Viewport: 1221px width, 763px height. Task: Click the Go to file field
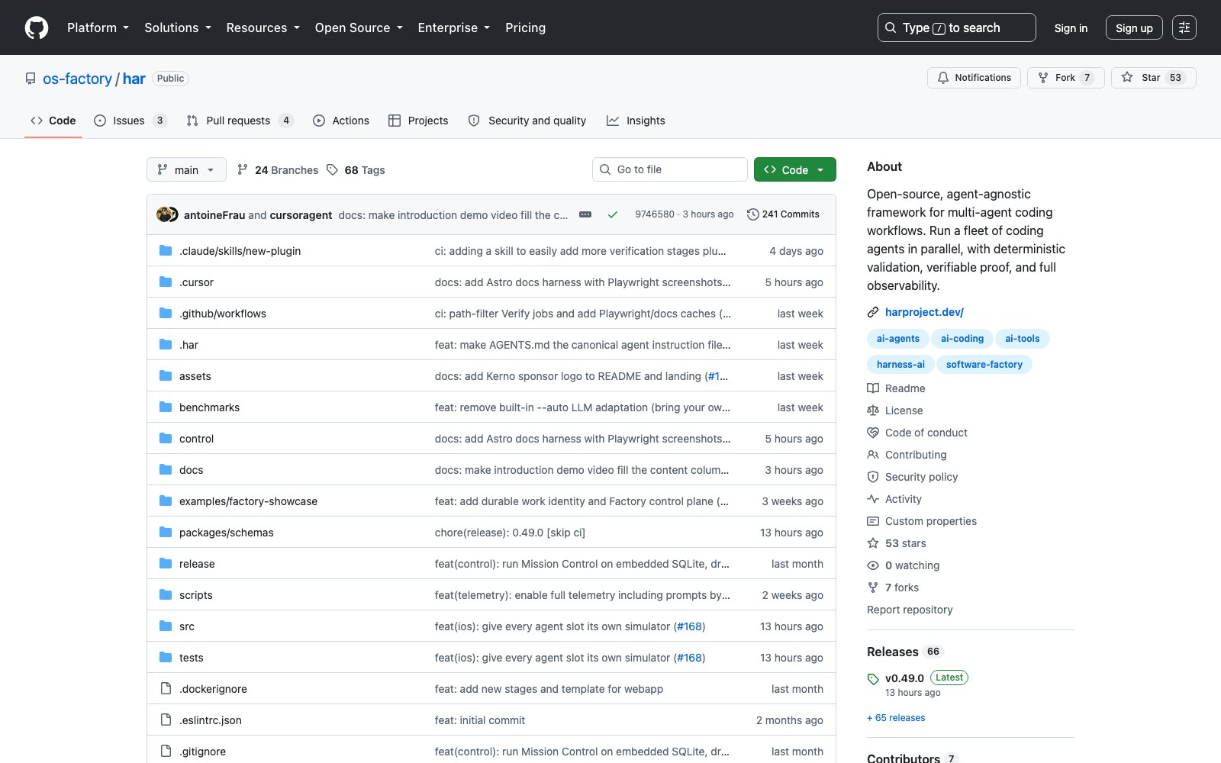point(670,169)
